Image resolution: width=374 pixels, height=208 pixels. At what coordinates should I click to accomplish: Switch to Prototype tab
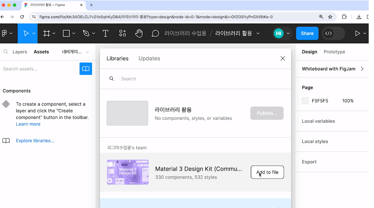pyautogui.click(x=334, y=52)
